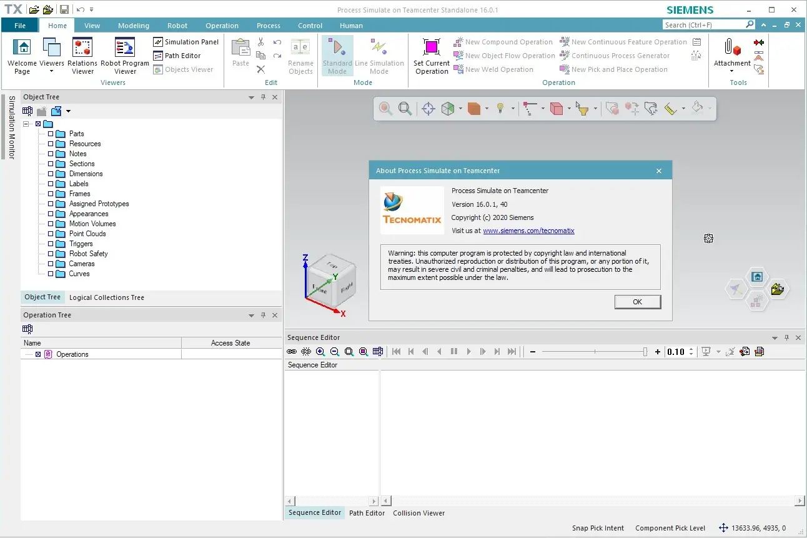Collapse the Object Tree root node
The image size is (807, 538).
point(26,124)
